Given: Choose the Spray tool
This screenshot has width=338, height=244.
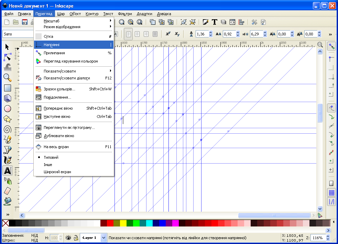Looking at the screenshot, I should click(7, 181).
